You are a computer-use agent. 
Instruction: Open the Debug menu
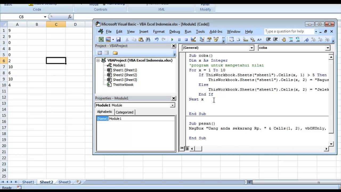[174, 31]
